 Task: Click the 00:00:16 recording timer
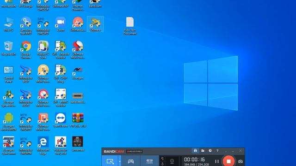(x=194, y=160)
